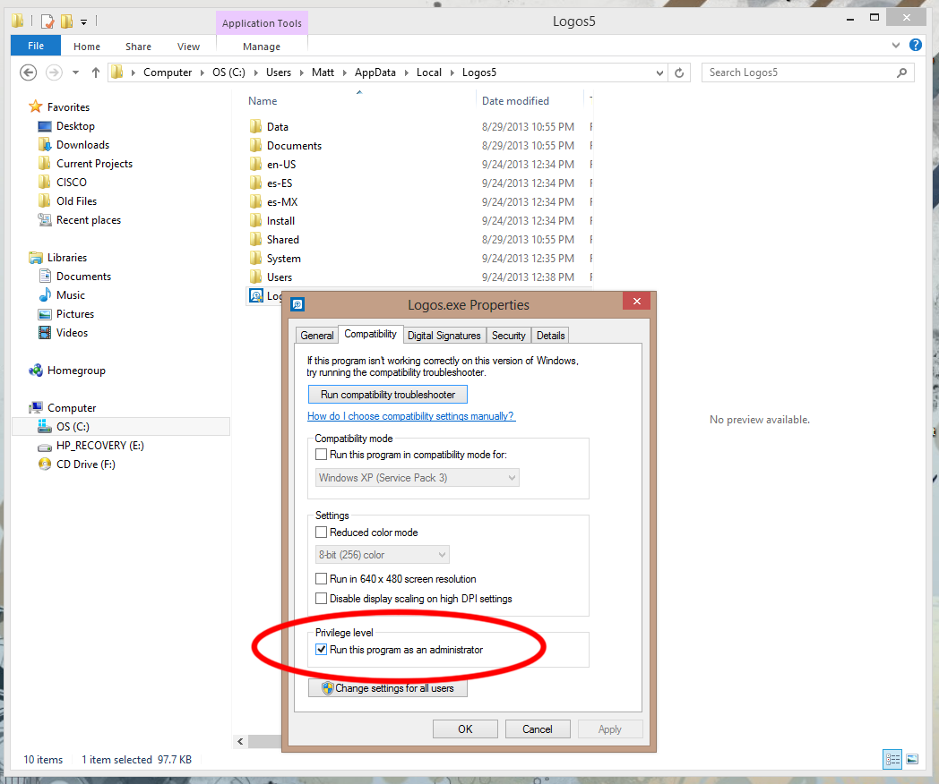This screenshot has width=939, height=784.
Task: Select the Libraries node icon
Action: click(x=36, y=258)
